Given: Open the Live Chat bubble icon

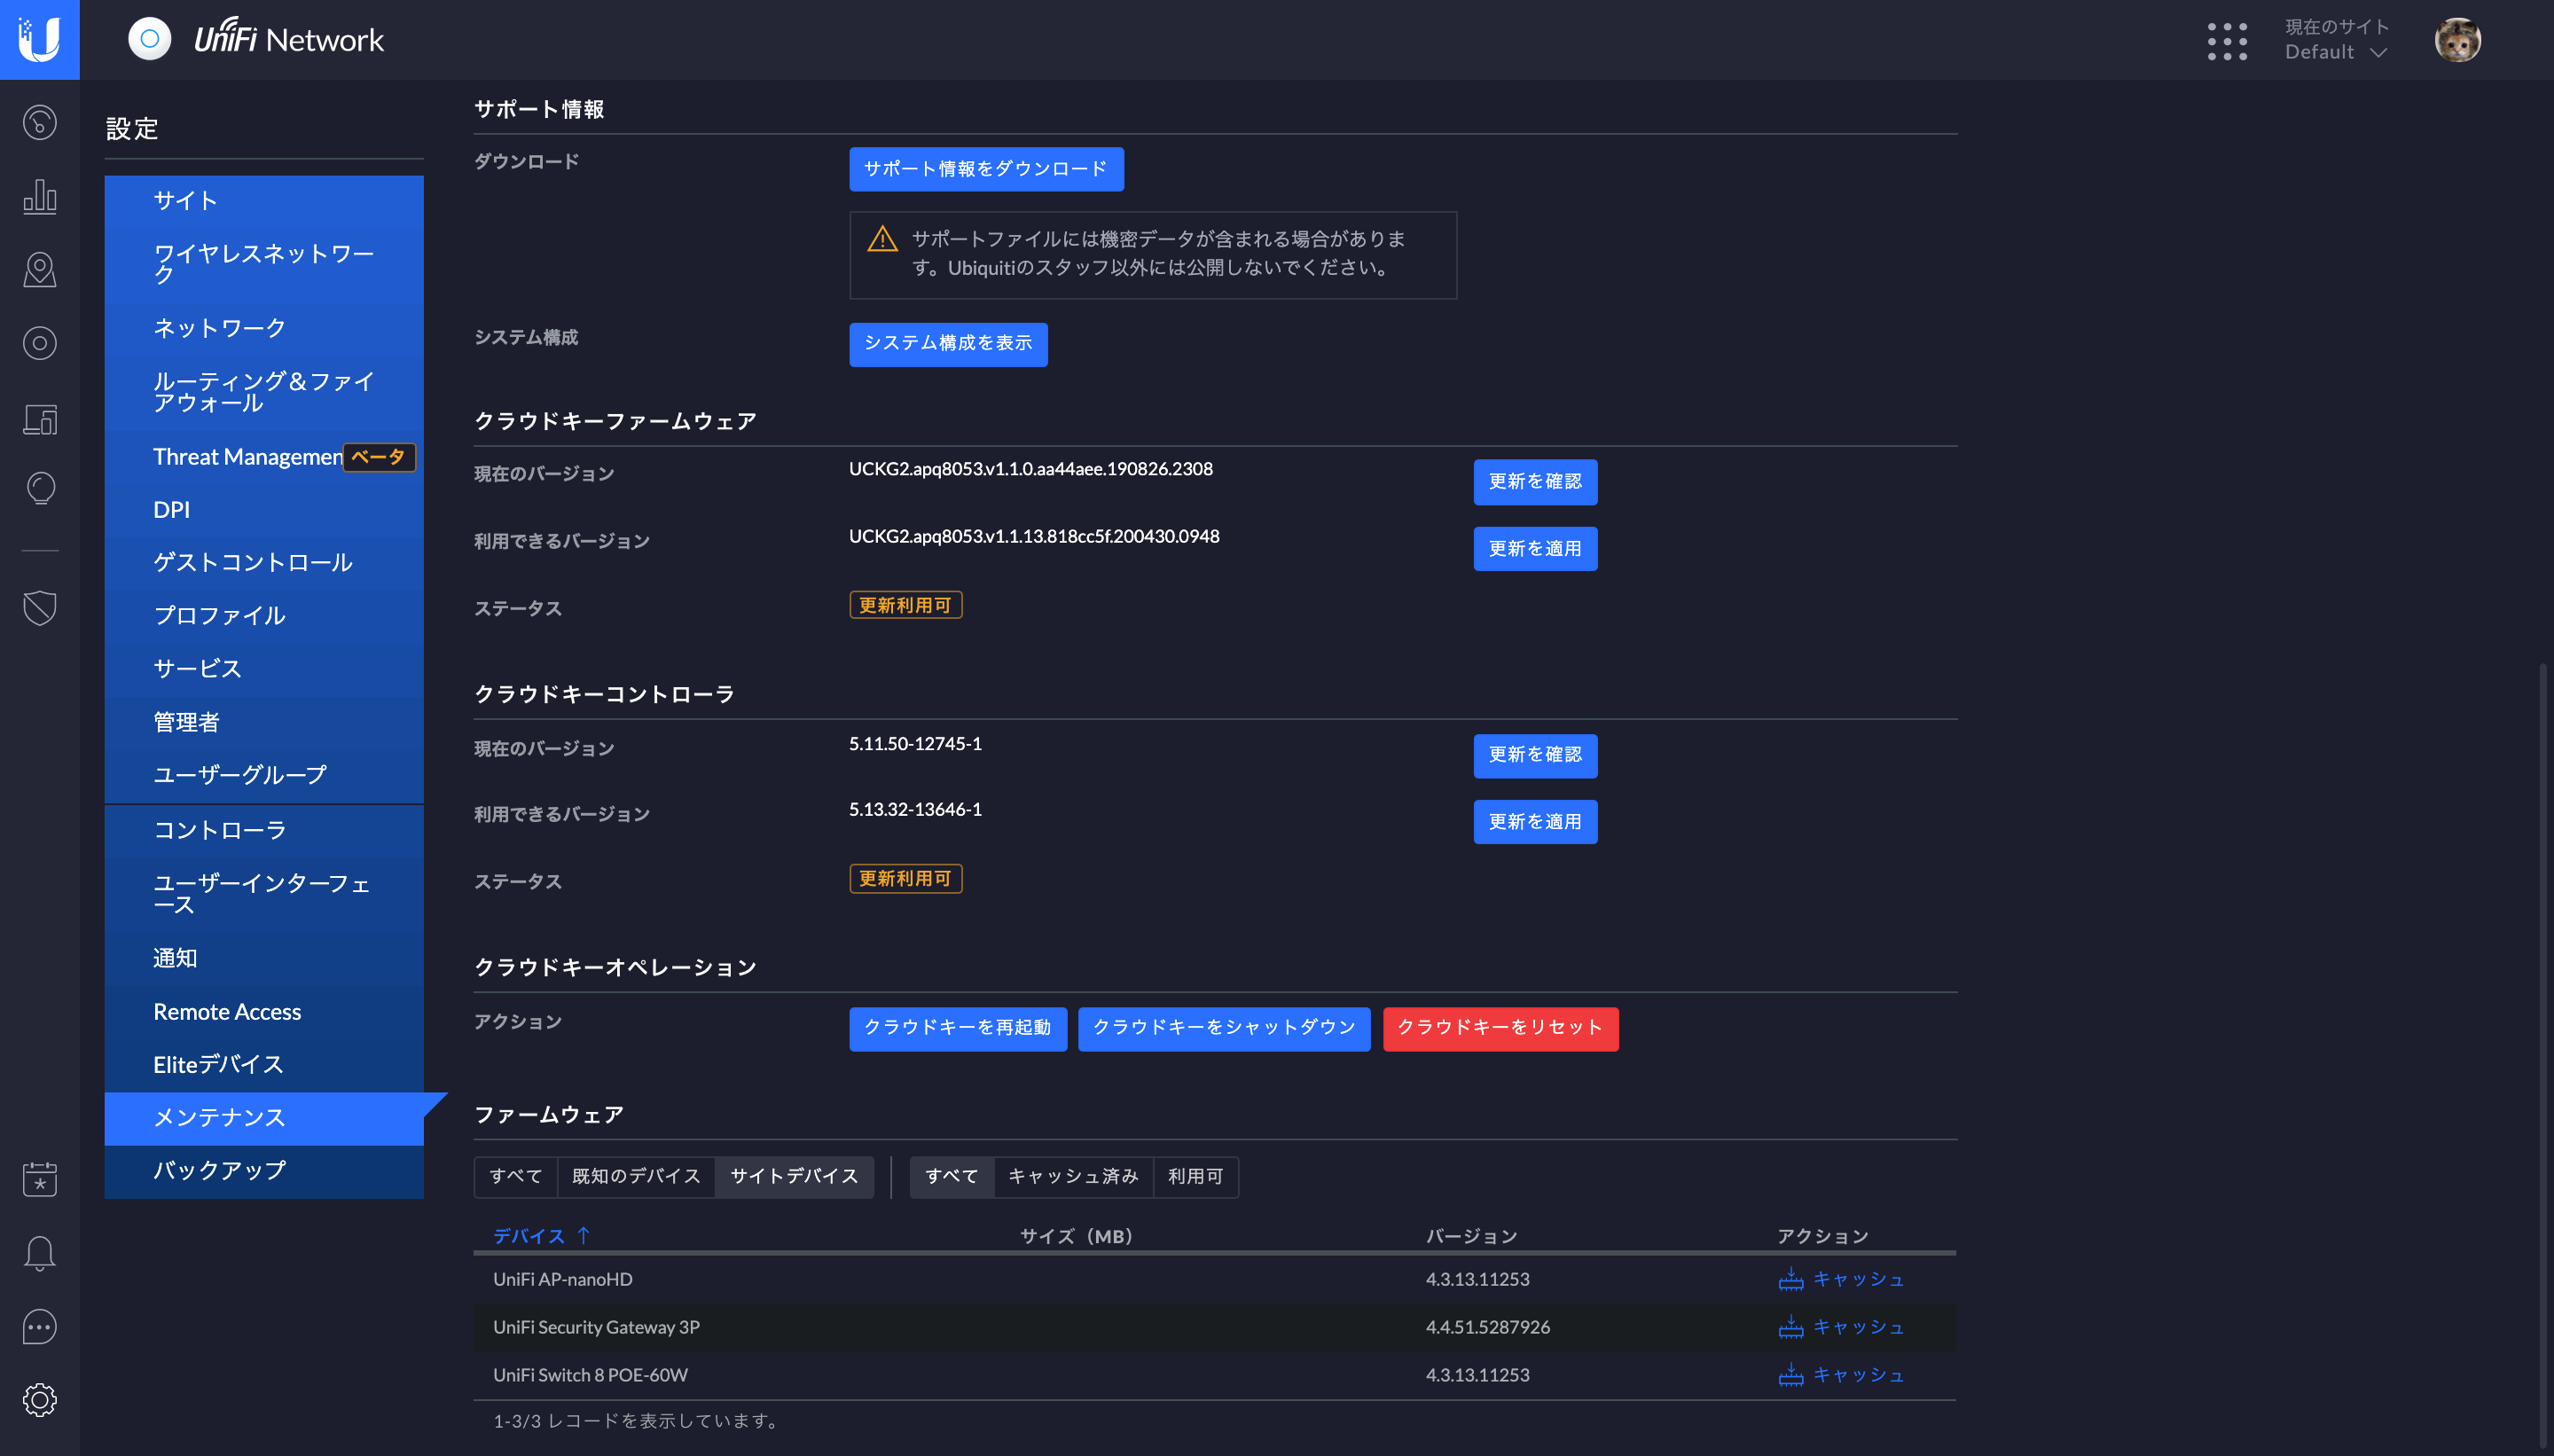Looking at the screenshot, I should (40, 1327).
